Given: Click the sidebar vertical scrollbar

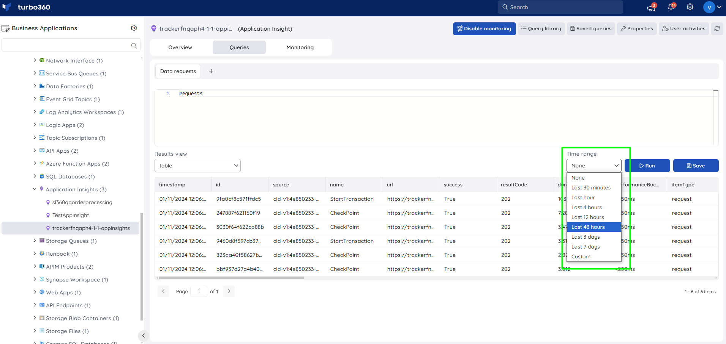Looking at the screenshot, I should [142, 267].
